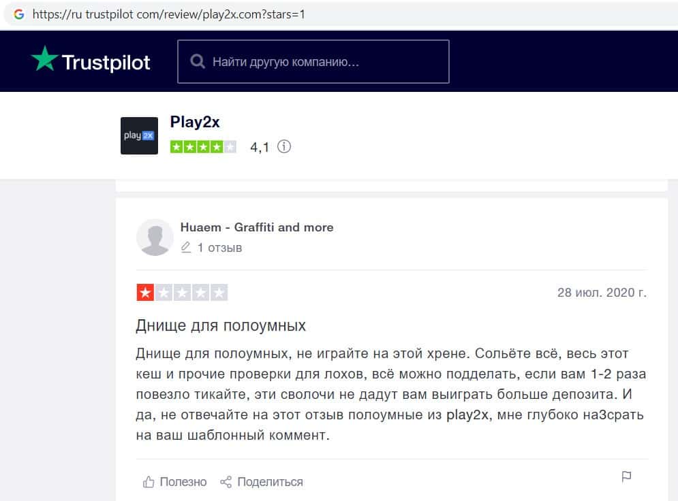Open Trustpilot home via star logo
Image resolution: width=678 pixels, height=501 pixels.
pos(44,59)
